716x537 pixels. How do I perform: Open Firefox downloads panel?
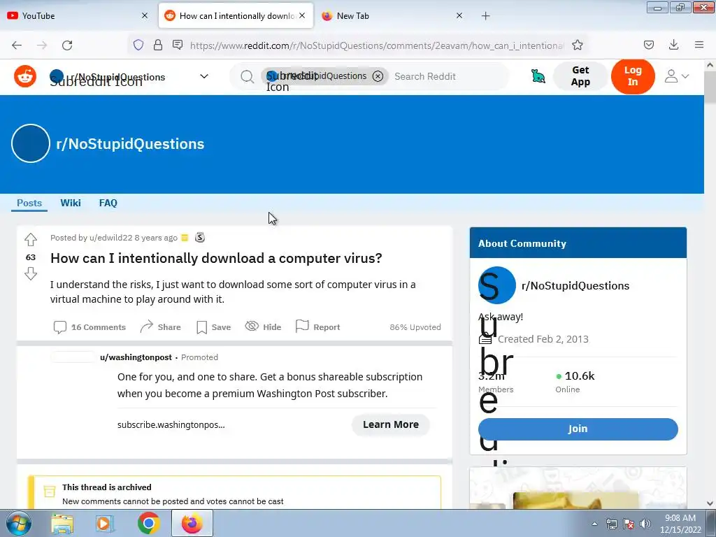673,45
